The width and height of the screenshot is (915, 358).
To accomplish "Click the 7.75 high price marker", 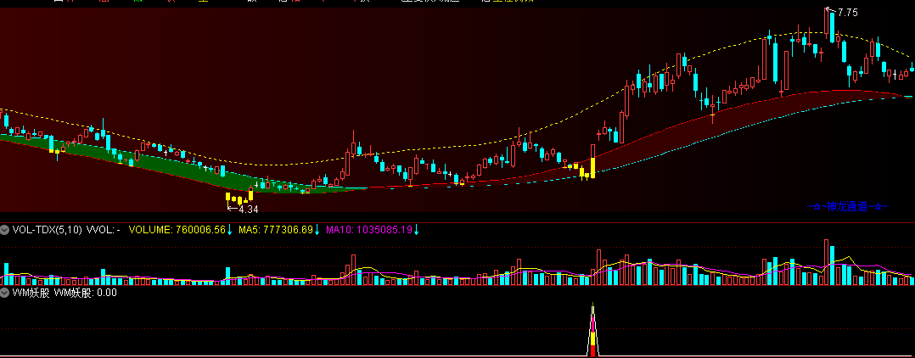I will point(843,12).
